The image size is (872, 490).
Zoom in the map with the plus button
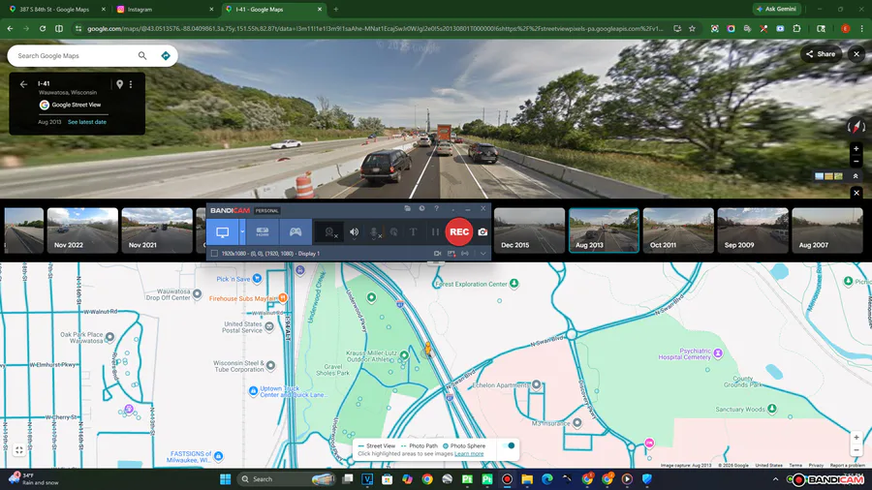coord(856,437)
